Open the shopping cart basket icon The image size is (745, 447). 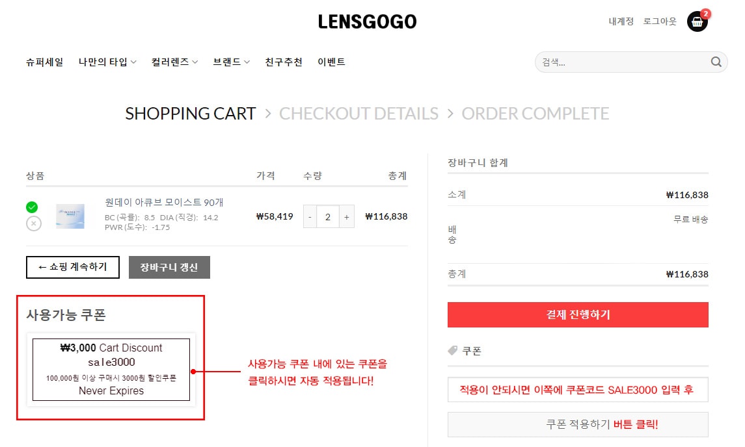click(697, 21)
